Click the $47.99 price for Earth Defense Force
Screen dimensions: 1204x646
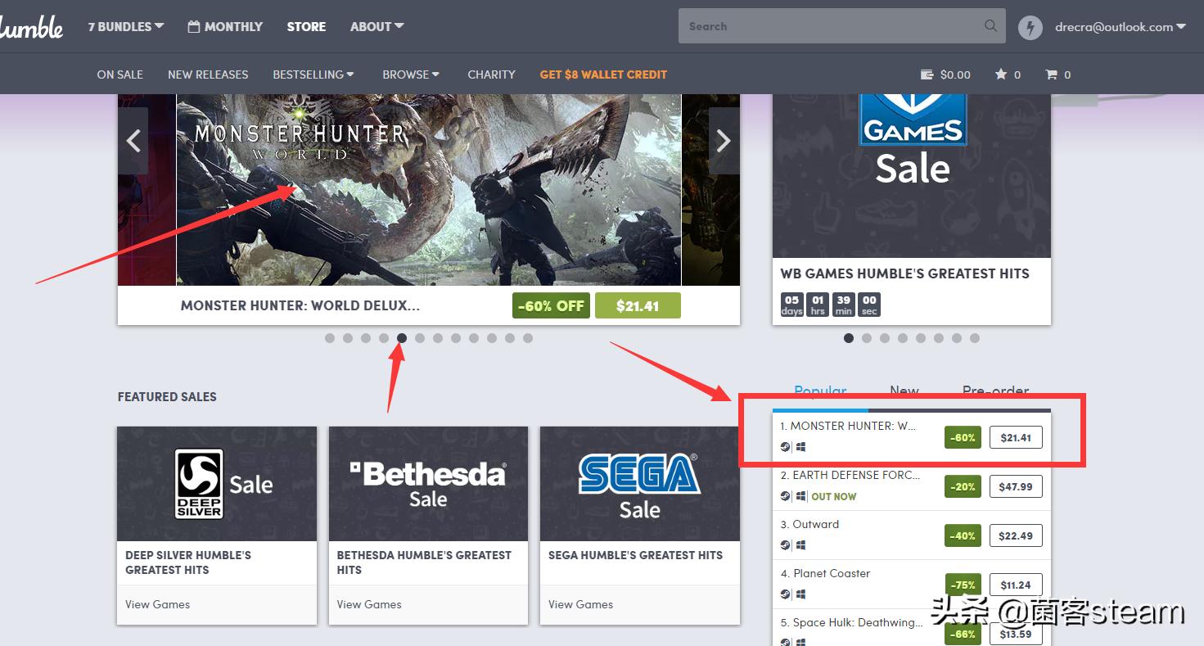pos(1016,487)
